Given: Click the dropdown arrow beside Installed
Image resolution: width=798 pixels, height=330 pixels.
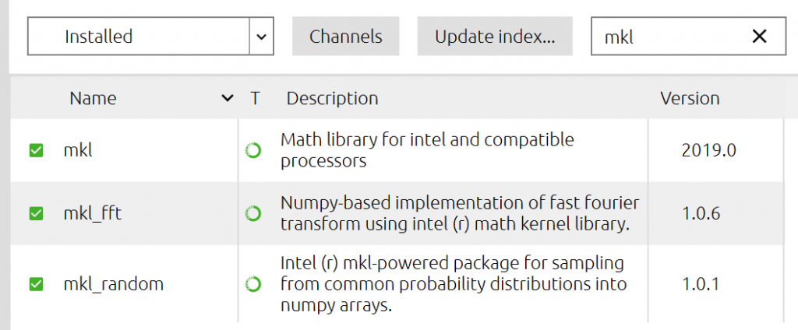Looking at the screenshot, I should click(x=261, y=37).
